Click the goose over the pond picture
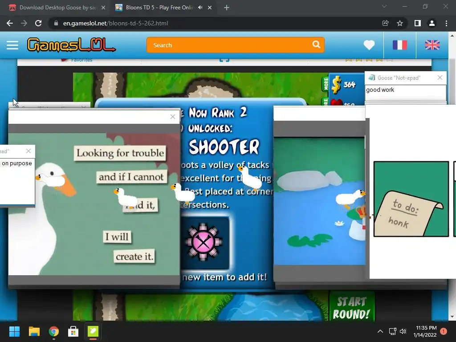The width and height of the screenshot is (456, 342). coord(350,198)
